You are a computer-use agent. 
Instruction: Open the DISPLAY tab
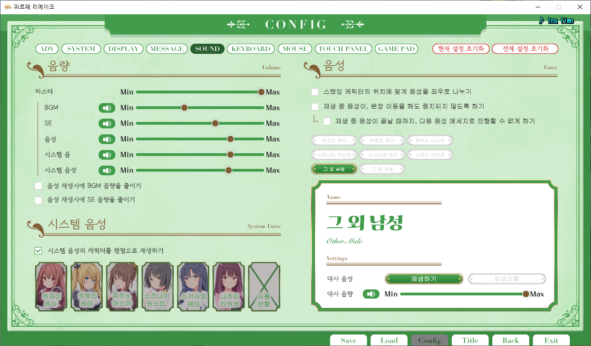[124, 49]
